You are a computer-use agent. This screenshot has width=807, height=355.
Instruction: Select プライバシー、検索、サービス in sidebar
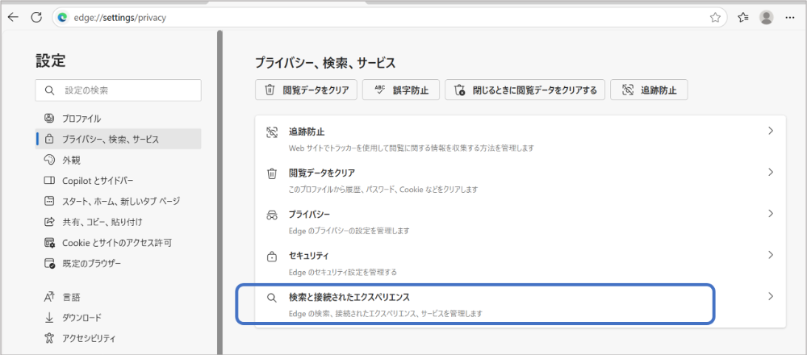click(119, 139)
